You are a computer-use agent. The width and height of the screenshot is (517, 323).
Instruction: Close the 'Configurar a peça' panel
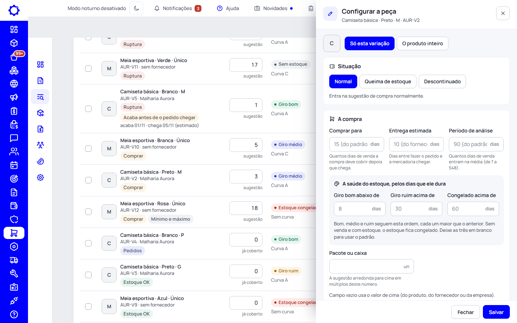pyautogui.click(x=503, y=13)
